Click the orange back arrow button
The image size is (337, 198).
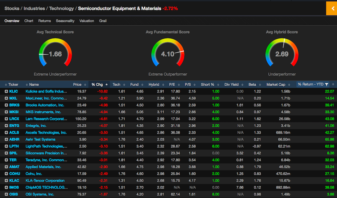click(x=332, y=8)
